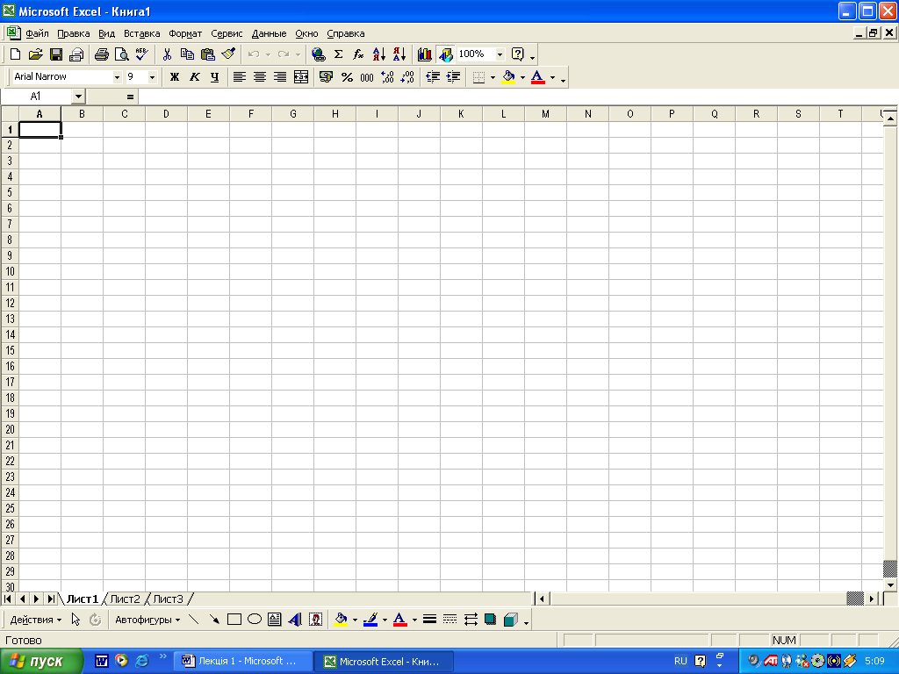This screenshot has height=674, width=899.
Task: Toggle bold Ж formatting
Action: point(175,77)
